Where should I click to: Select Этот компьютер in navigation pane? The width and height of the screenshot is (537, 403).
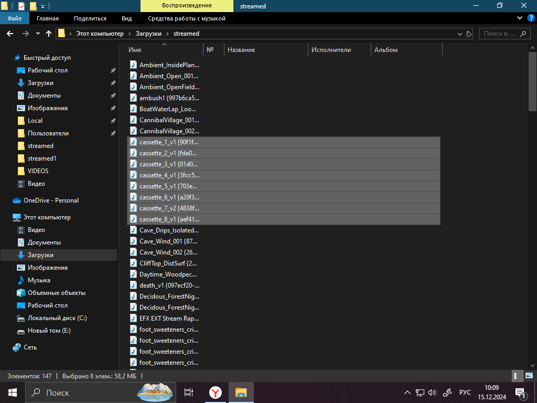(x=47, y=217)
